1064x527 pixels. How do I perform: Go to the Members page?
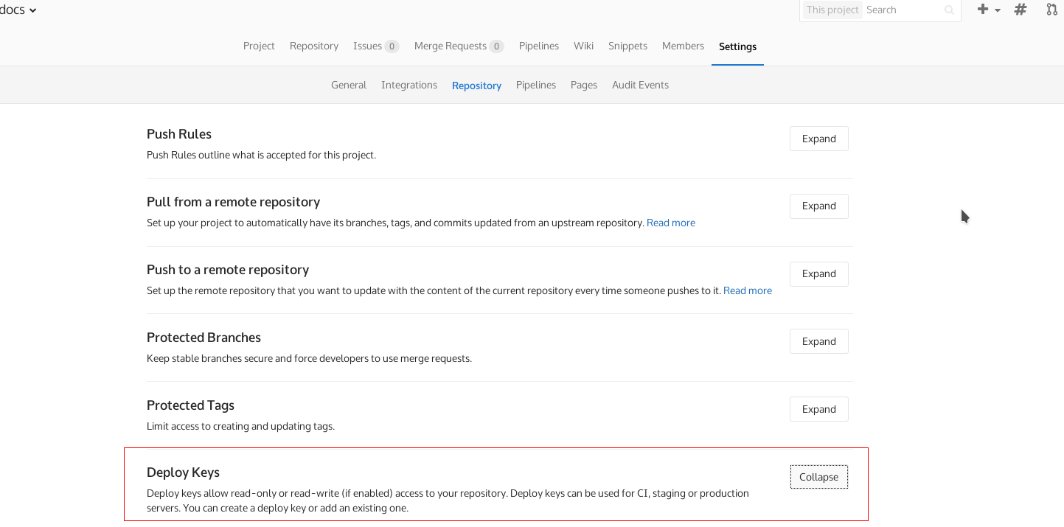682,46
